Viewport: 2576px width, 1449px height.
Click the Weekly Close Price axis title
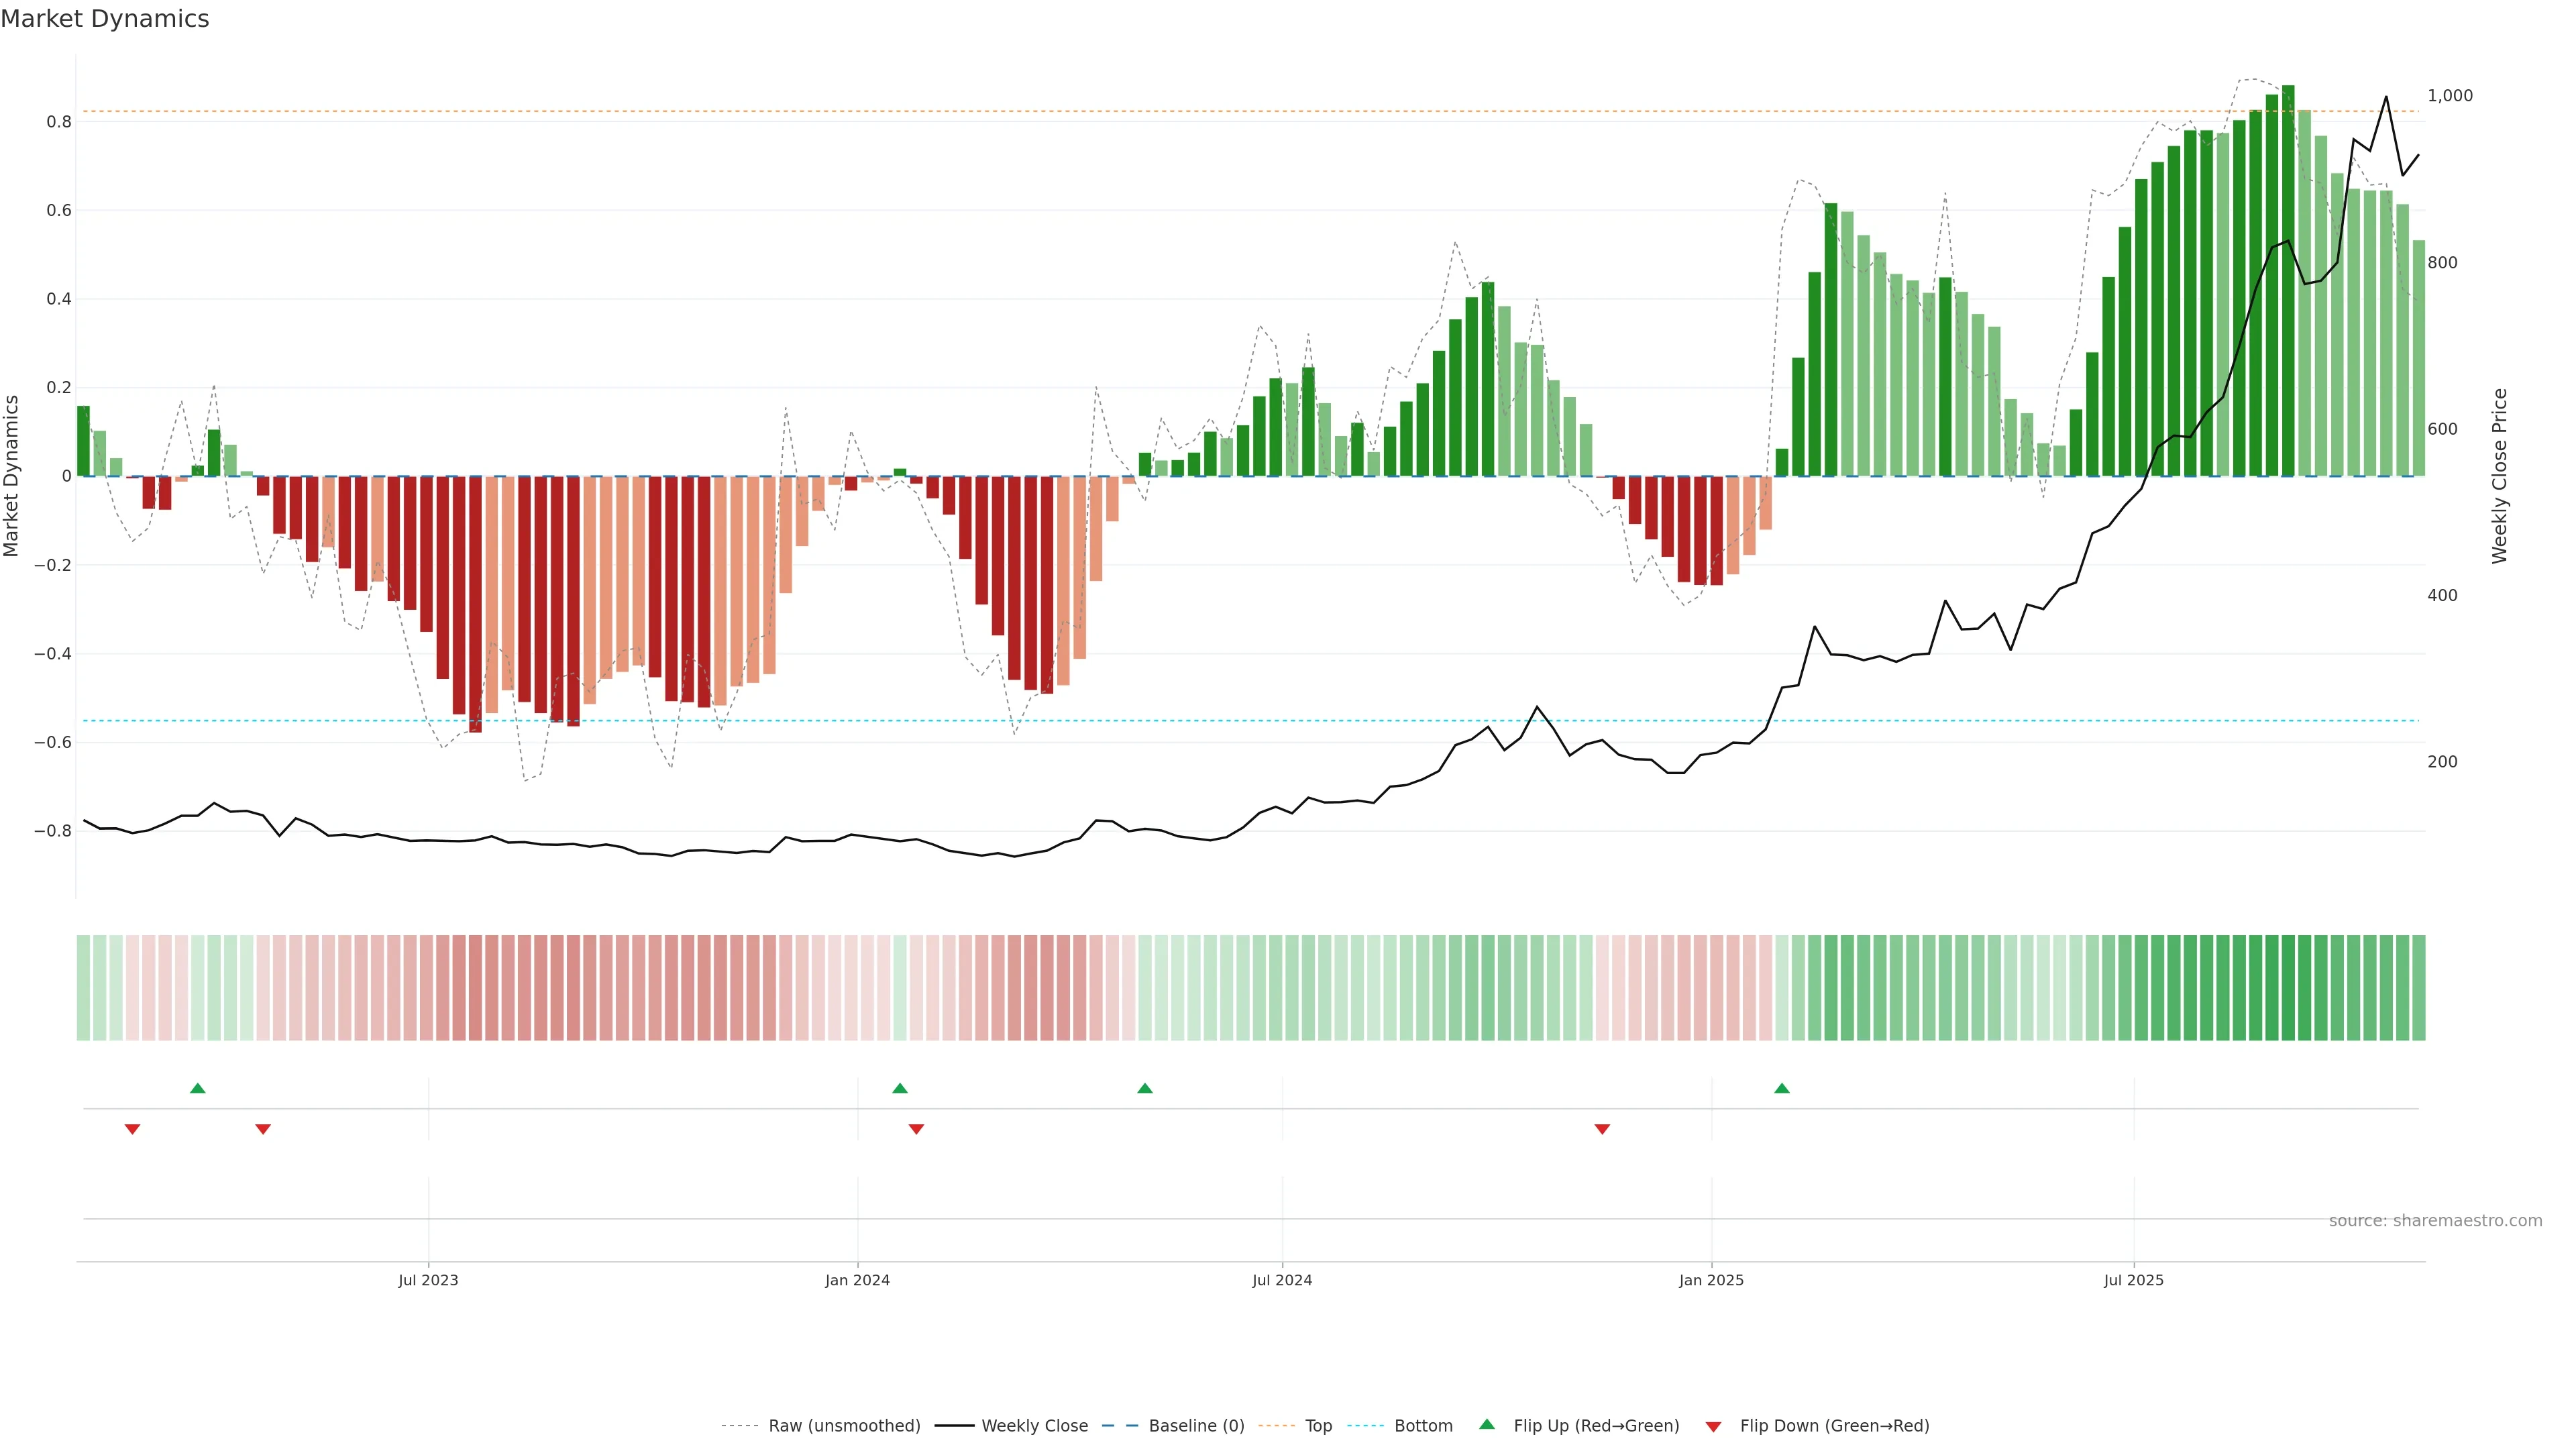click(x=2500, y=476)
